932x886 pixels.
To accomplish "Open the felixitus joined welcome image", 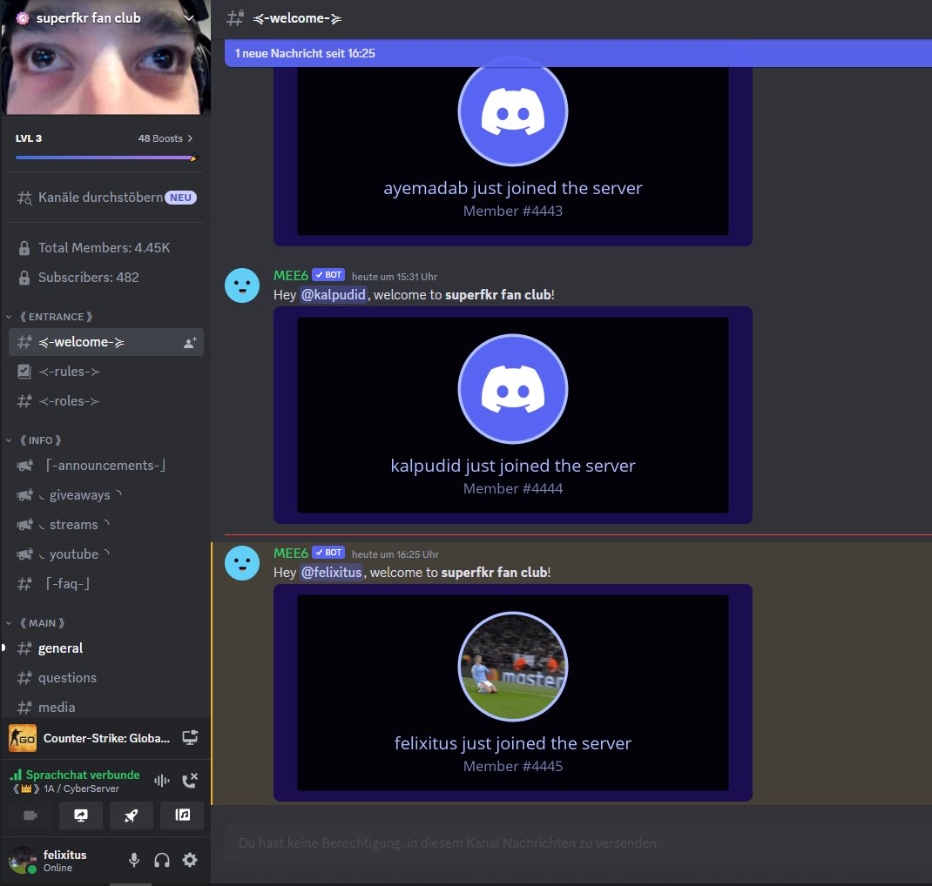I will (x=513, y=693).
